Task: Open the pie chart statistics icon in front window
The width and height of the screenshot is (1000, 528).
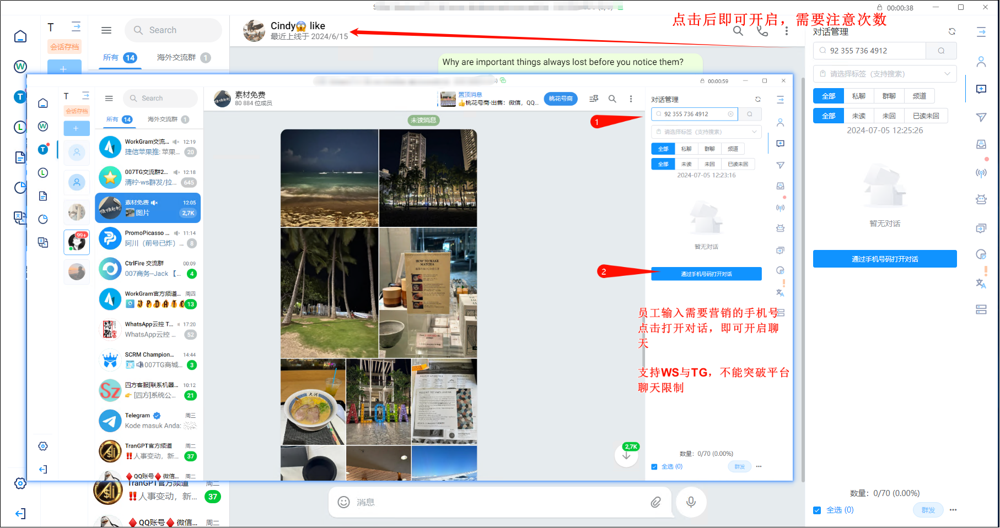Action: (43, 219)
